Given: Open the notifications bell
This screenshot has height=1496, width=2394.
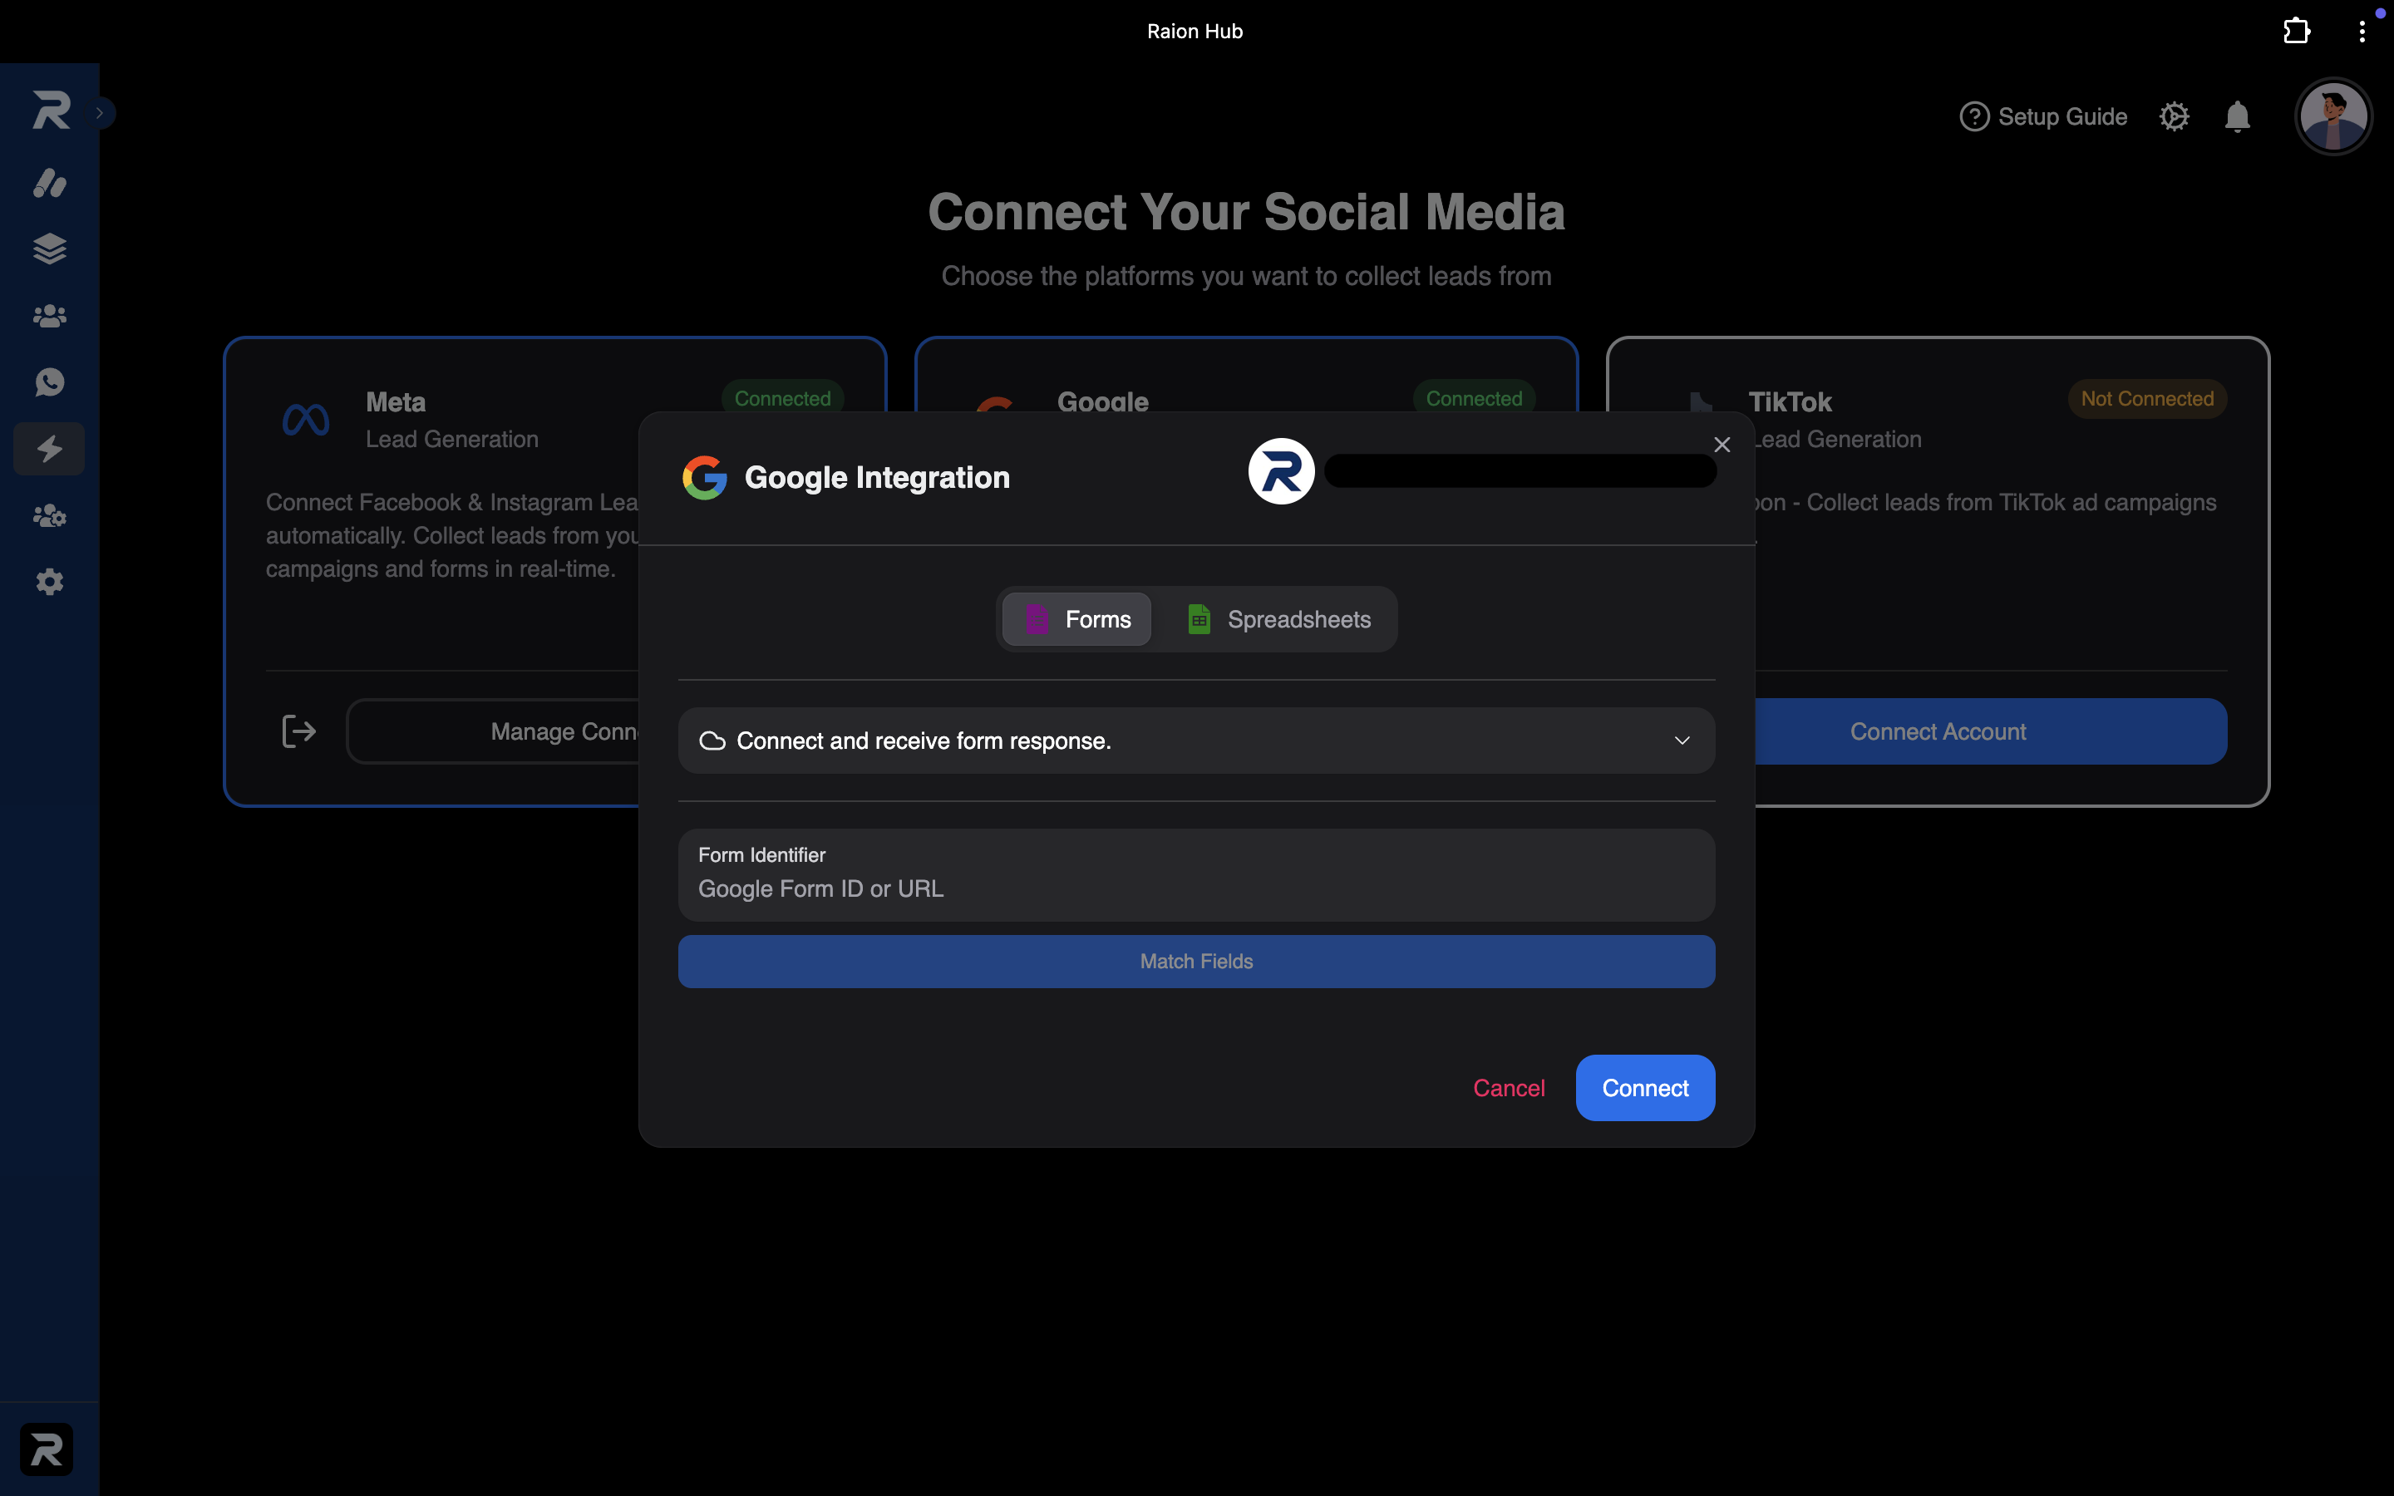Looking at the screenshot, I should (2238, 116).
